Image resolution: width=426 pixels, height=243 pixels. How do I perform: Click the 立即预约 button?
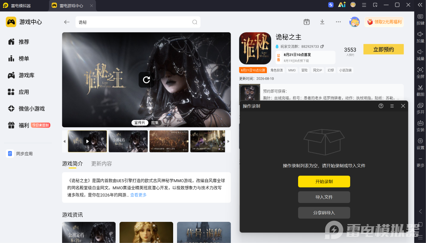point(384,49)
